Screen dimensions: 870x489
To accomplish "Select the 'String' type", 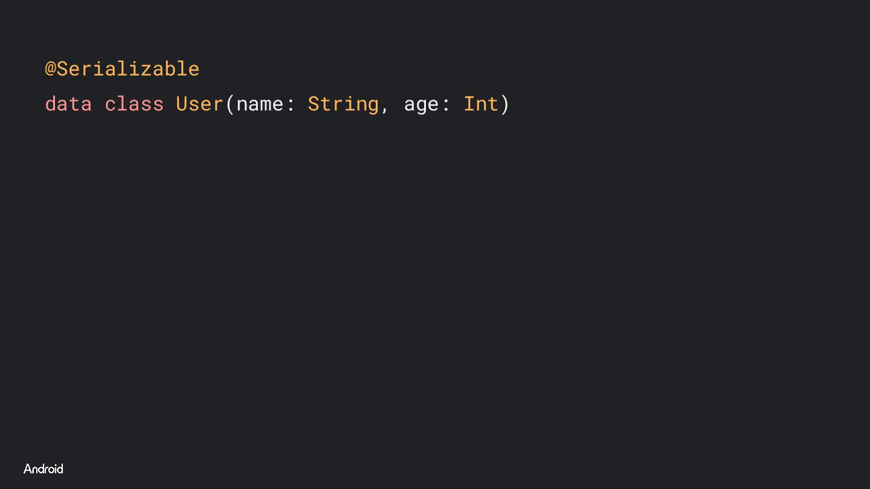I will [343, 104].
